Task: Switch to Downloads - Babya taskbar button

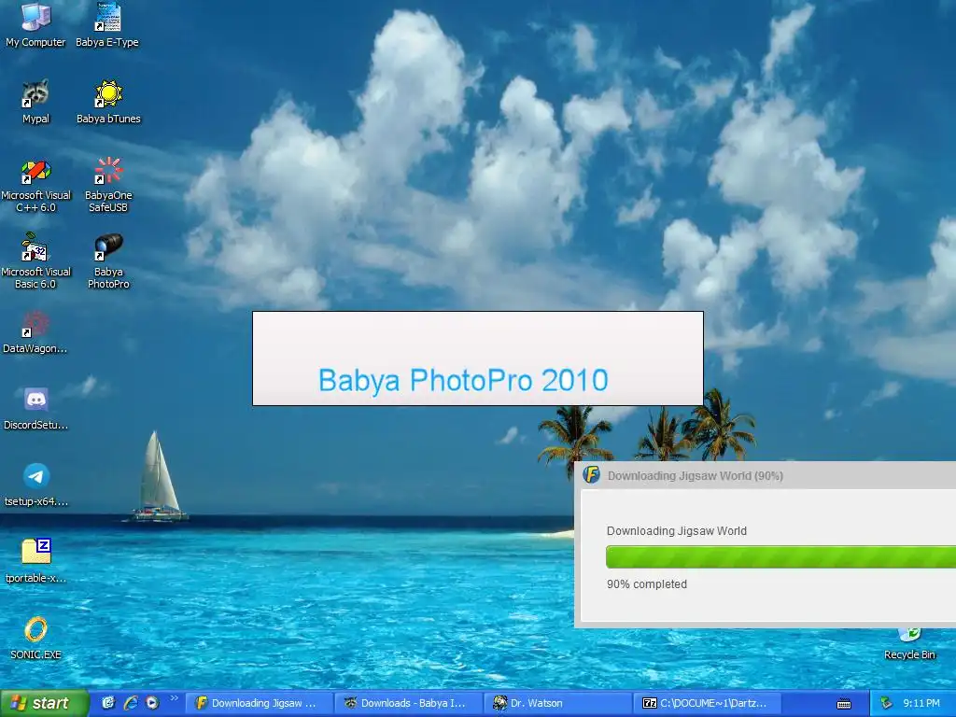Action: pyautogui.click(x=408, y=703)
